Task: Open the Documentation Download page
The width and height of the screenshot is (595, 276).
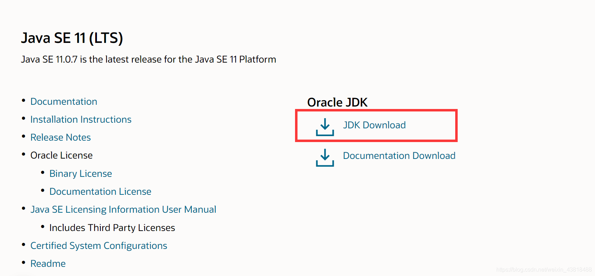Action: [399, 155]
